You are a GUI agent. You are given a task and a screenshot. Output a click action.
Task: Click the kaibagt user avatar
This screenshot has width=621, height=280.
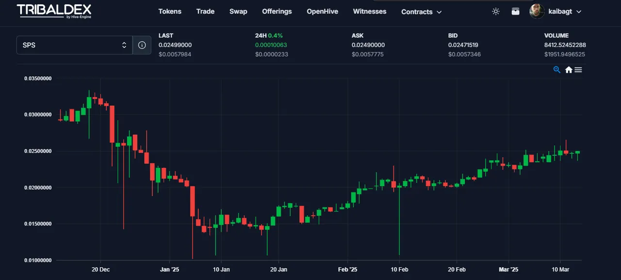[x=537, y=11]
